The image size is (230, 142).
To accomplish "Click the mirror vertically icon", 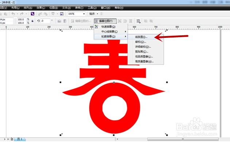I will point(65,21).
